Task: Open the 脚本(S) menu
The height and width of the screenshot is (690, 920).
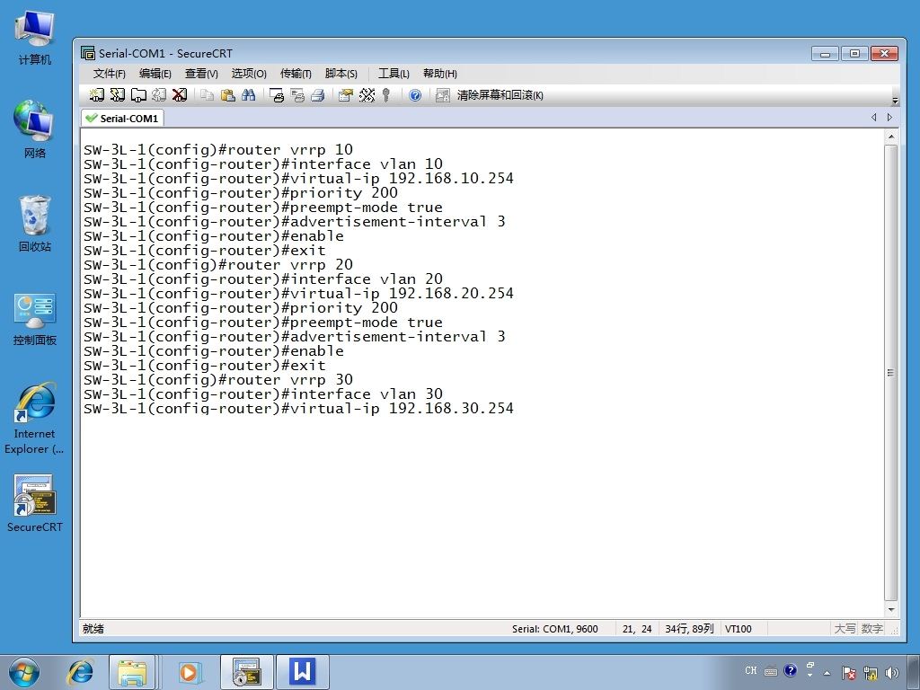Action: point(341,74)
